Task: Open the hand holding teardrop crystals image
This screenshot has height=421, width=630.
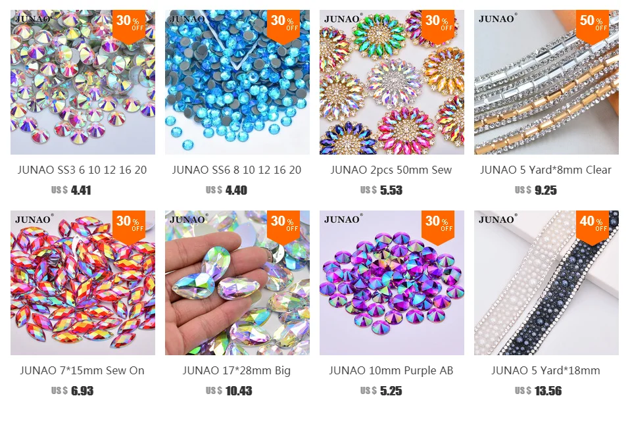Action: (237, 283)
